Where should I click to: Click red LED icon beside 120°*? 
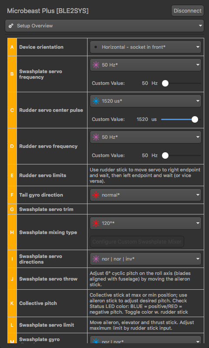[x=96, y=223]
